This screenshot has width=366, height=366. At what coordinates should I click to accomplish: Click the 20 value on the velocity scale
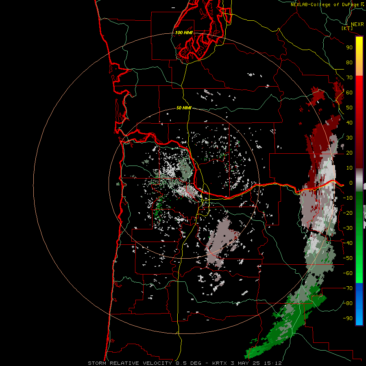point(349,153)
